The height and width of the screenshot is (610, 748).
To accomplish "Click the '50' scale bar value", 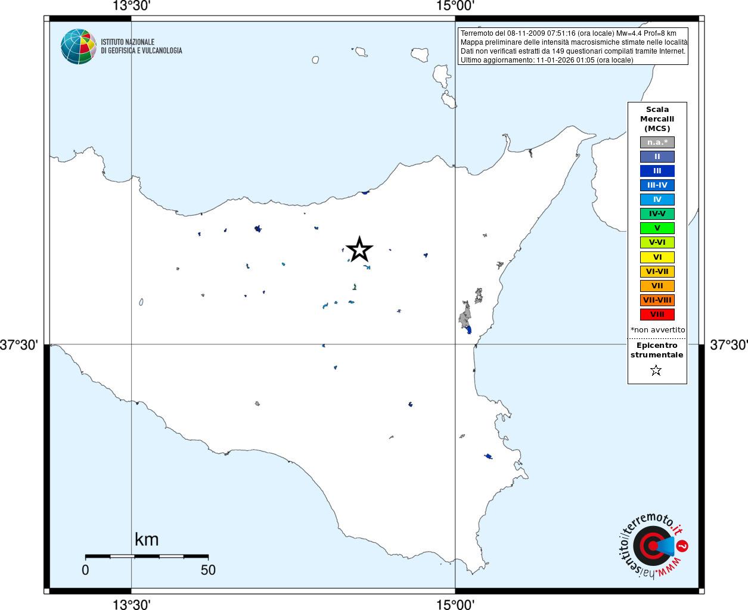I will (x=208, y=570).
